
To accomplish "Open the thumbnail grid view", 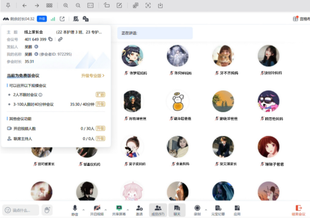I will tap(49, 5).
